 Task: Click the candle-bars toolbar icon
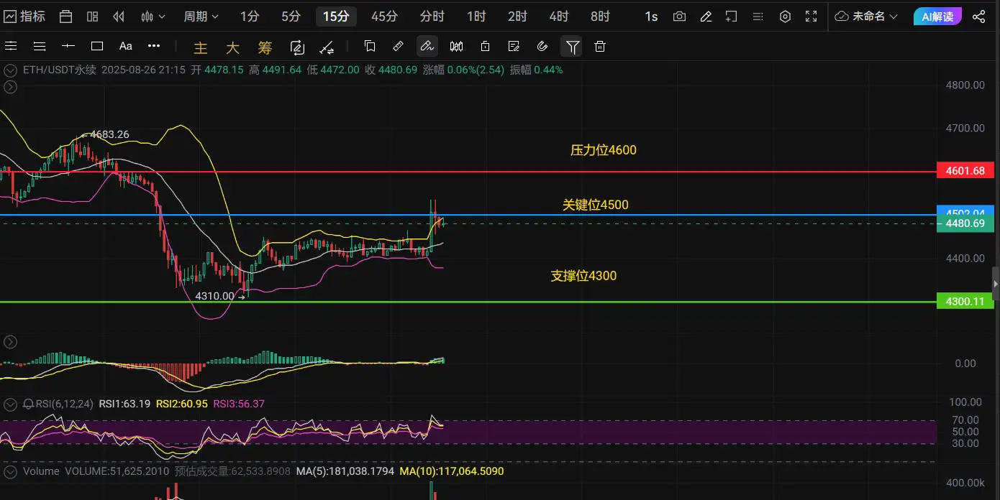tap(456, 47)
